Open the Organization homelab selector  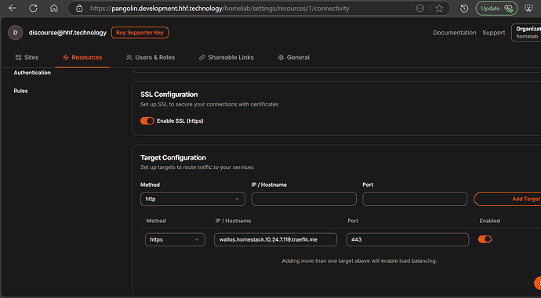coord(527,33)
